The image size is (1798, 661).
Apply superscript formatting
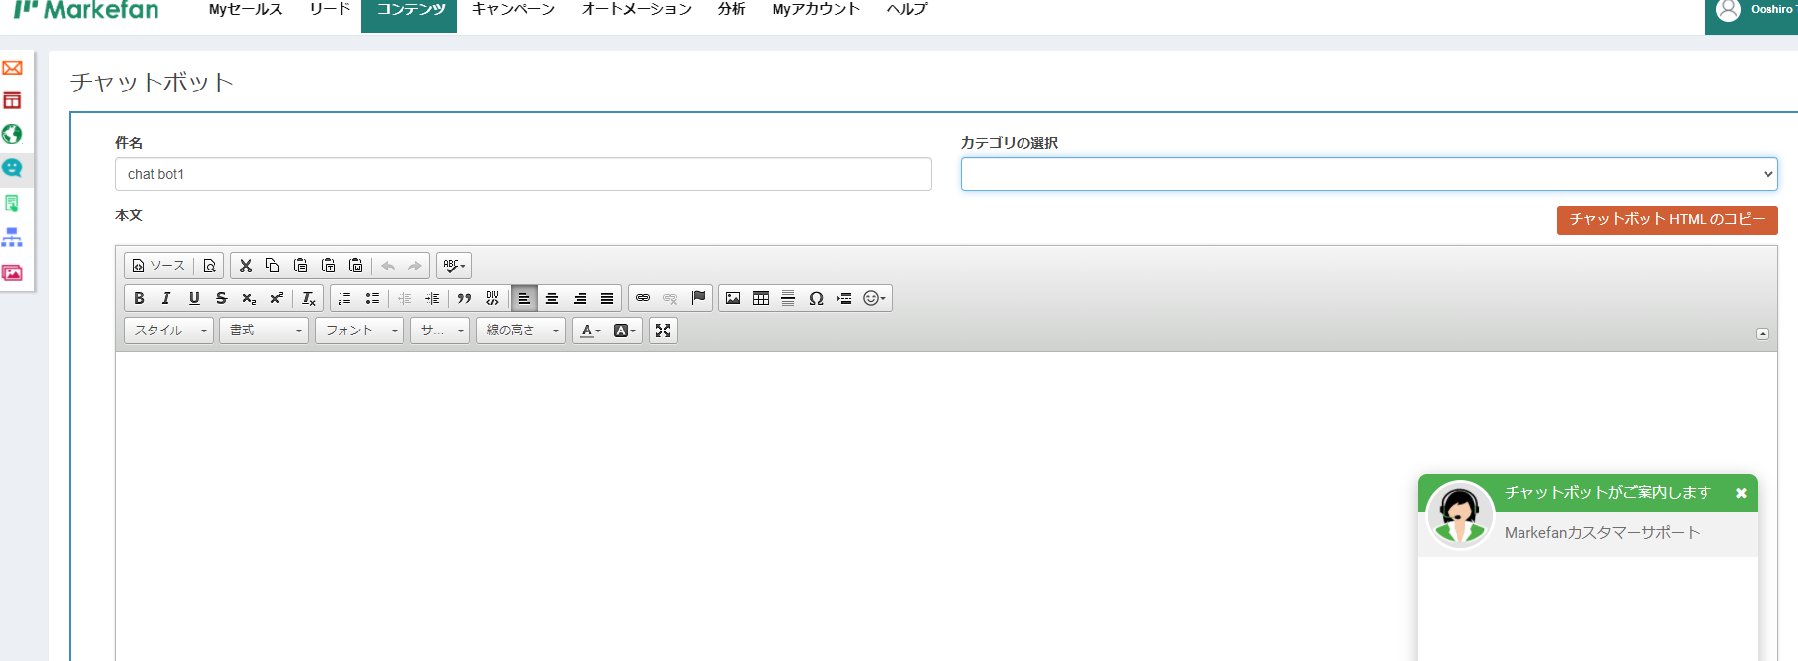[x=277, y=298]
